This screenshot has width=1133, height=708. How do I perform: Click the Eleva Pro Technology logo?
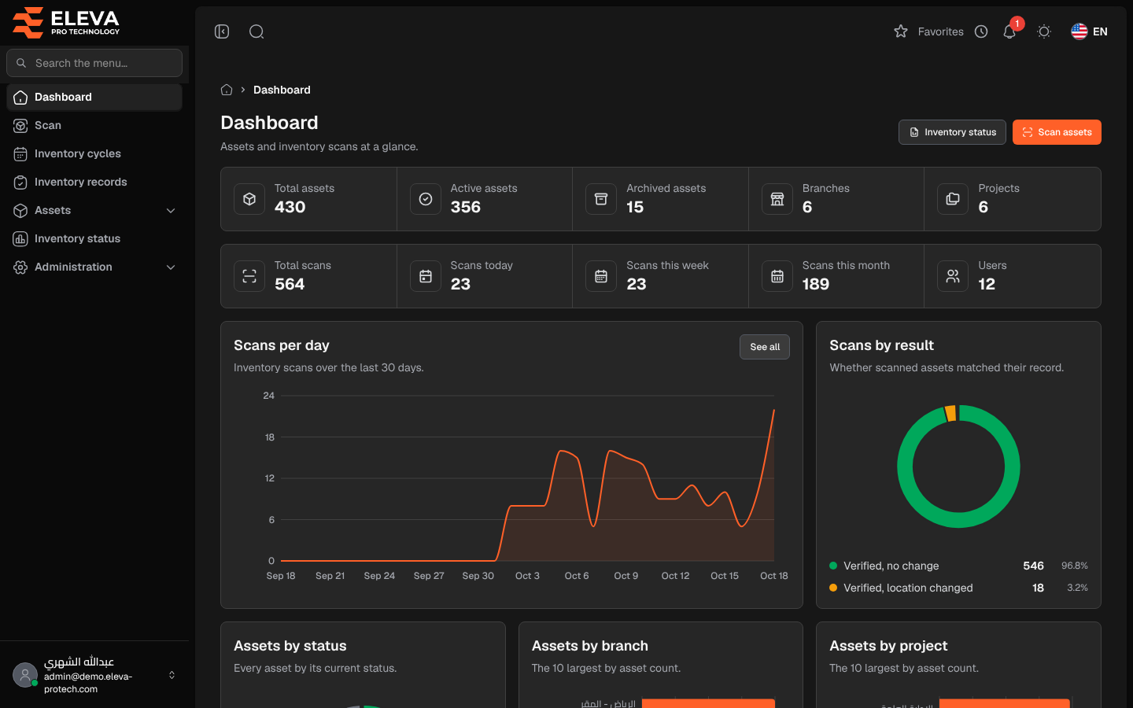pyautogui.click(x=66, y=22)
